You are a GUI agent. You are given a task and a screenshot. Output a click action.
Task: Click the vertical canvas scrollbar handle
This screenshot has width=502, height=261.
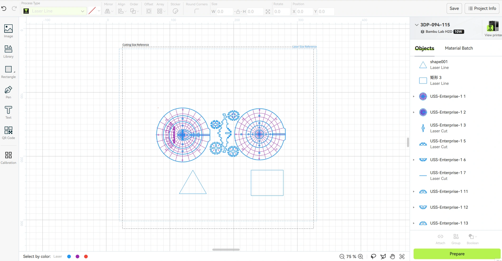408,142
